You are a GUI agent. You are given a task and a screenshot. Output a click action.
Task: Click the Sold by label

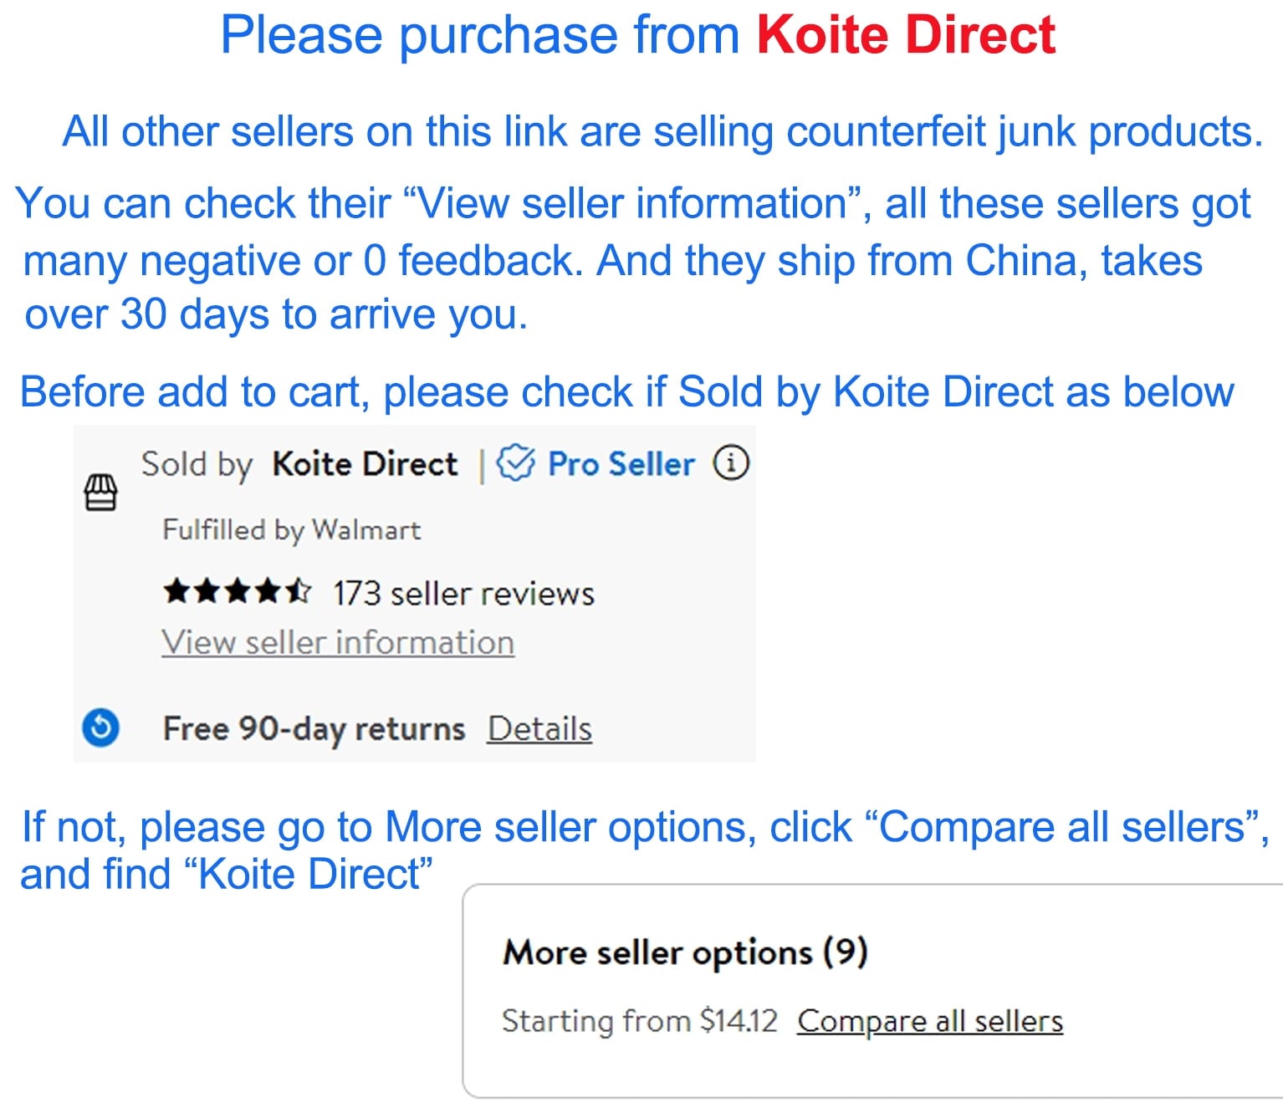click(197, 464)
